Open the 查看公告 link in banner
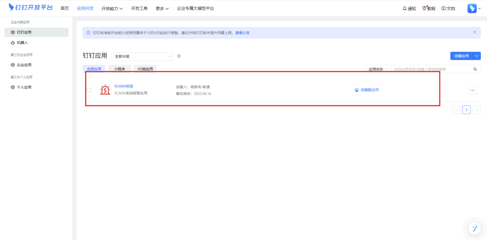Viewport: 487px width, 240px height. point(242,33)
